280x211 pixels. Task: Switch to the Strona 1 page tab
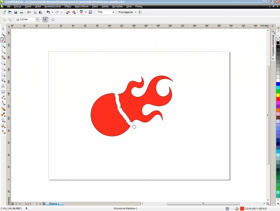[54, 204]
